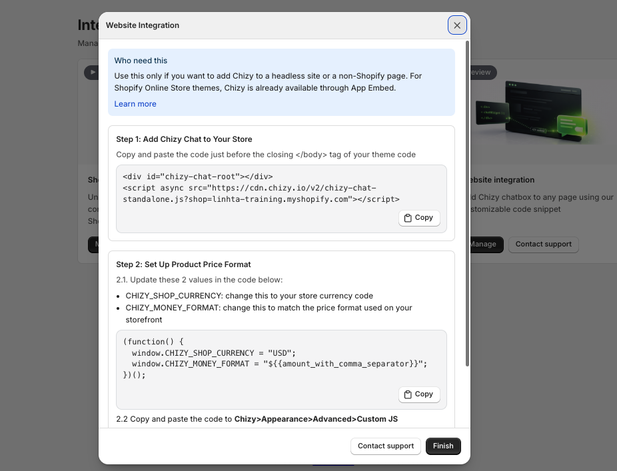Click the play icon behind the dialog
The image size is (617, 471).
pos(93,73)
